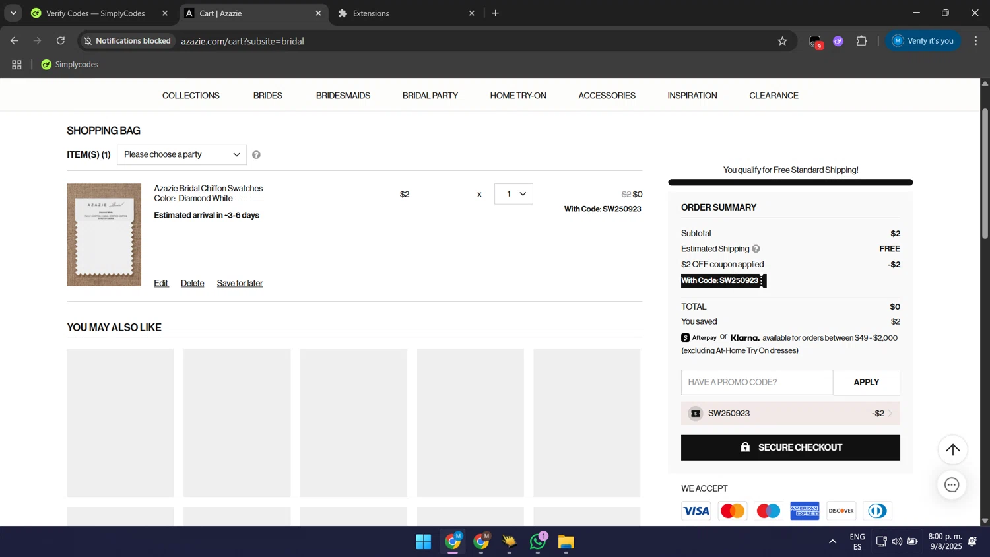Click the Verify it's you profile button
The width and height of the screenshot is (990, 557).
click(923, 41)
